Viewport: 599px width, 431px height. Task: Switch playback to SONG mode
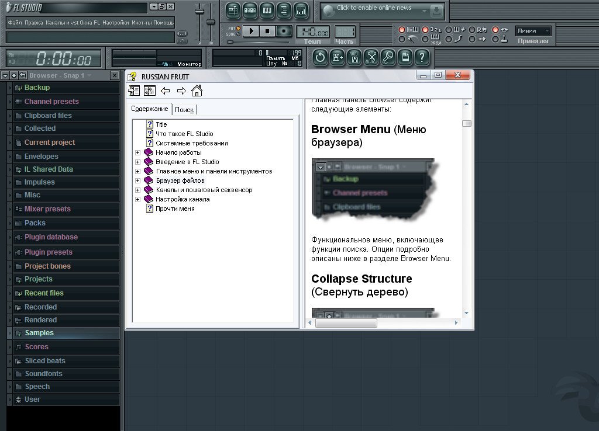click(x=238, y=34)
